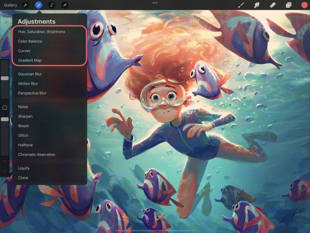Add Noise adjustment

49,107
